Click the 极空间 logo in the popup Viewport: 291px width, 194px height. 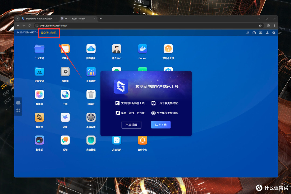tap(121, 86)
